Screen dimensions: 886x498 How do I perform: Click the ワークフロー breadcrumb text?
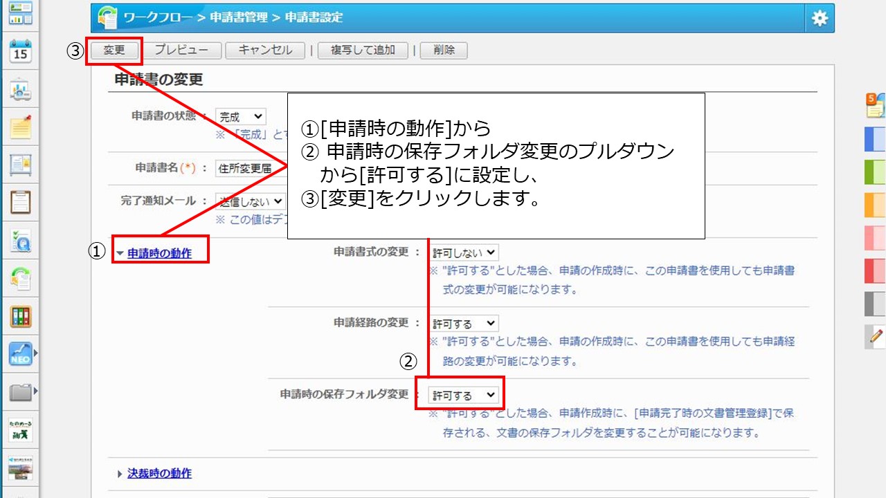click(157, 18)
